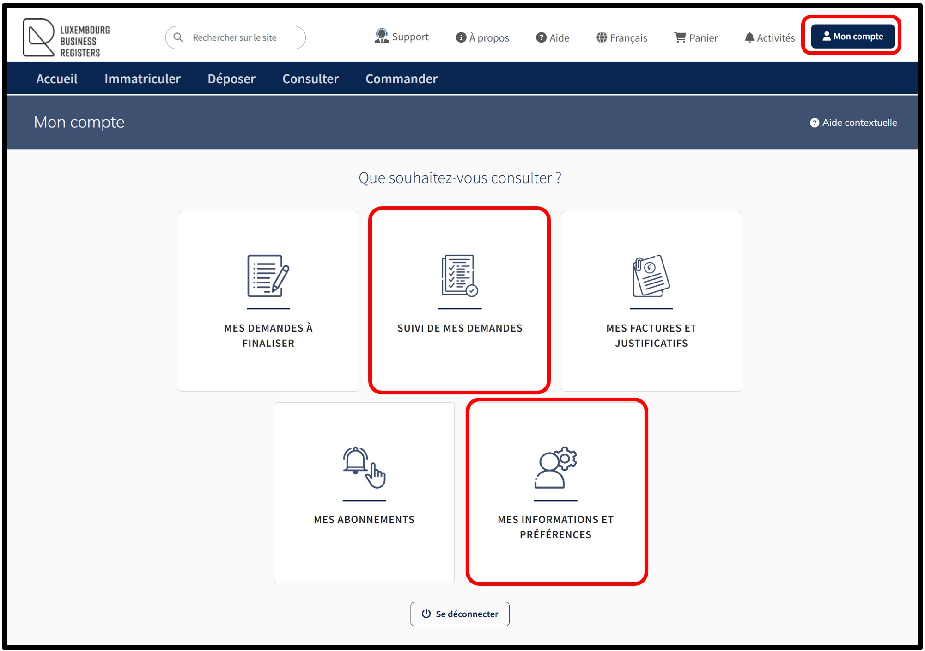The image size is (925, 651).
Task: Click the Luxembourg Business Registers logo
Action: pyautogui.click(x=67, y=38)
